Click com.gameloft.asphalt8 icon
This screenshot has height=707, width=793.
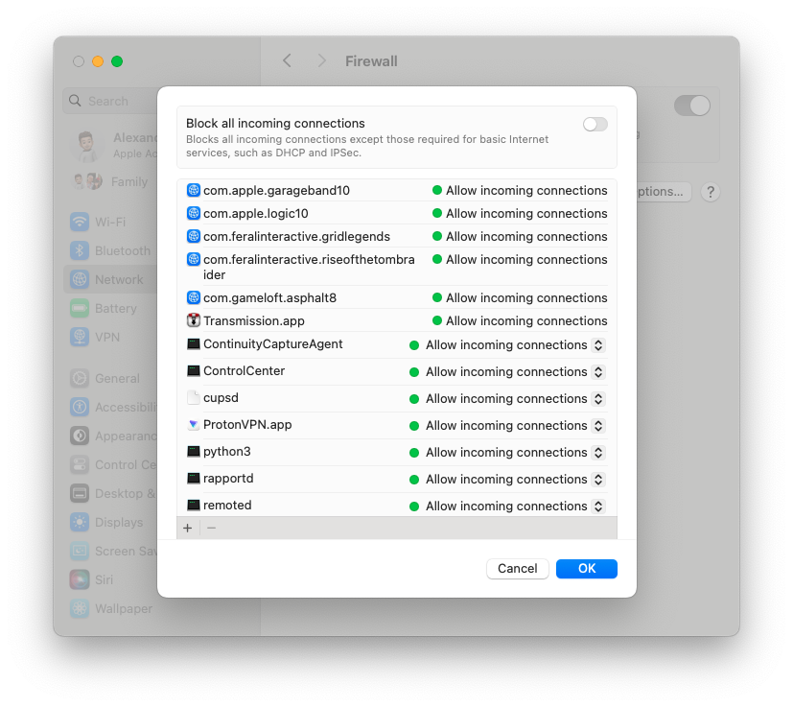pyautogui.click(x=194, y=297)
